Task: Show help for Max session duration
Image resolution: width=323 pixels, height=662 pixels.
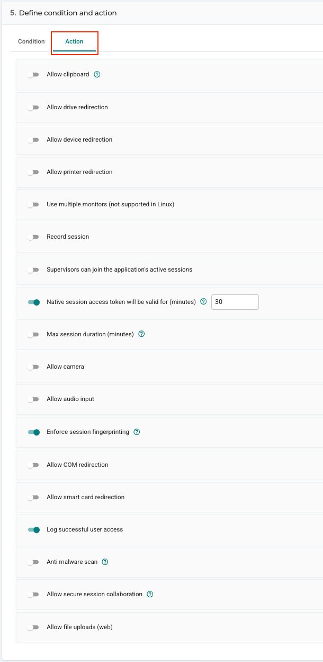Action: pyautogui.click(x=141, y=334)
